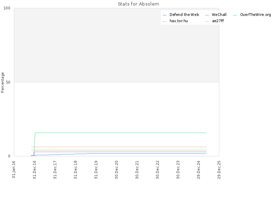Click the y-axis value 0
The height and width of the screenshot is (208, 278).
pyautogui.click(x=9, y=156)
